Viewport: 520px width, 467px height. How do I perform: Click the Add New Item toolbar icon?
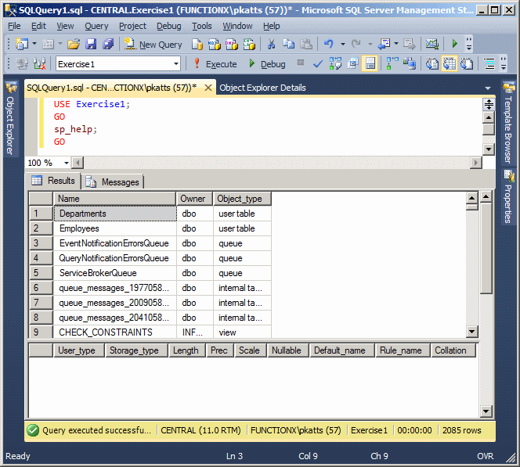pyautogui.click(x=48, y=44)
